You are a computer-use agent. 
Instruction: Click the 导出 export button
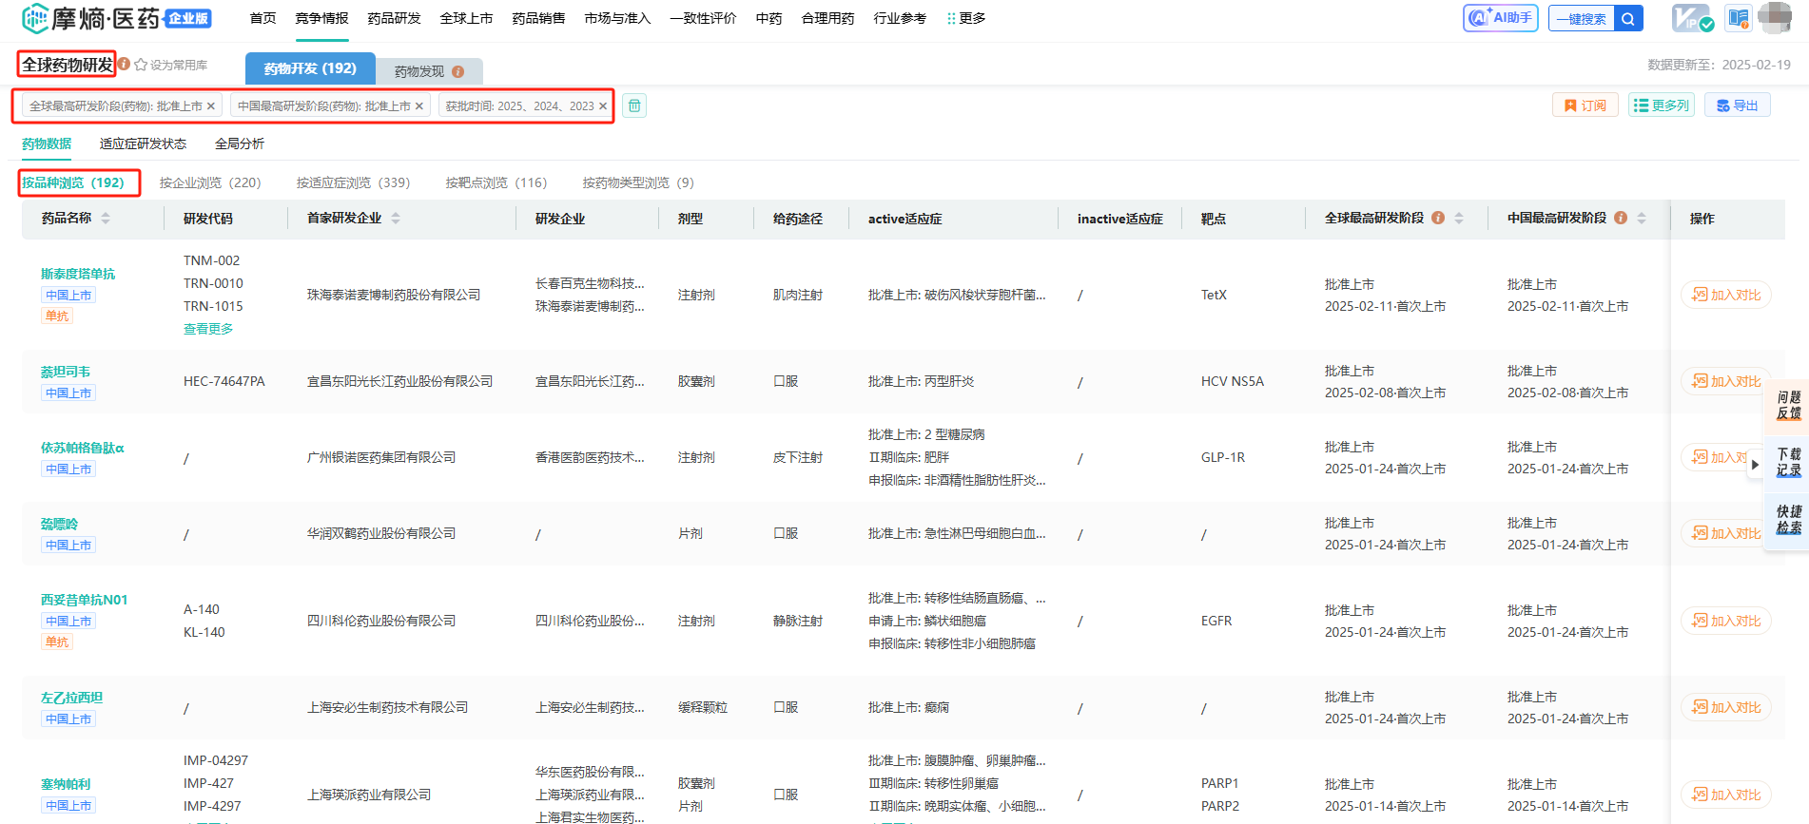[1737, 105]
